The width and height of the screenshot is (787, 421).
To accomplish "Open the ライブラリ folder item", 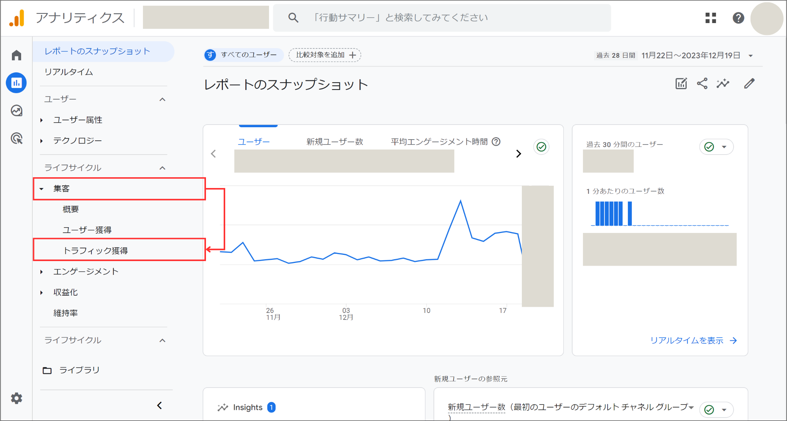I will pyautogui.click(x=71, y=370).
